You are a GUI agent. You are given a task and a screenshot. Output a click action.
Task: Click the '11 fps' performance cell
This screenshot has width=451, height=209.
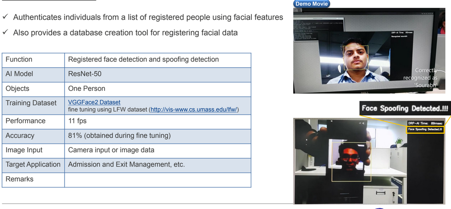point(157,121)
